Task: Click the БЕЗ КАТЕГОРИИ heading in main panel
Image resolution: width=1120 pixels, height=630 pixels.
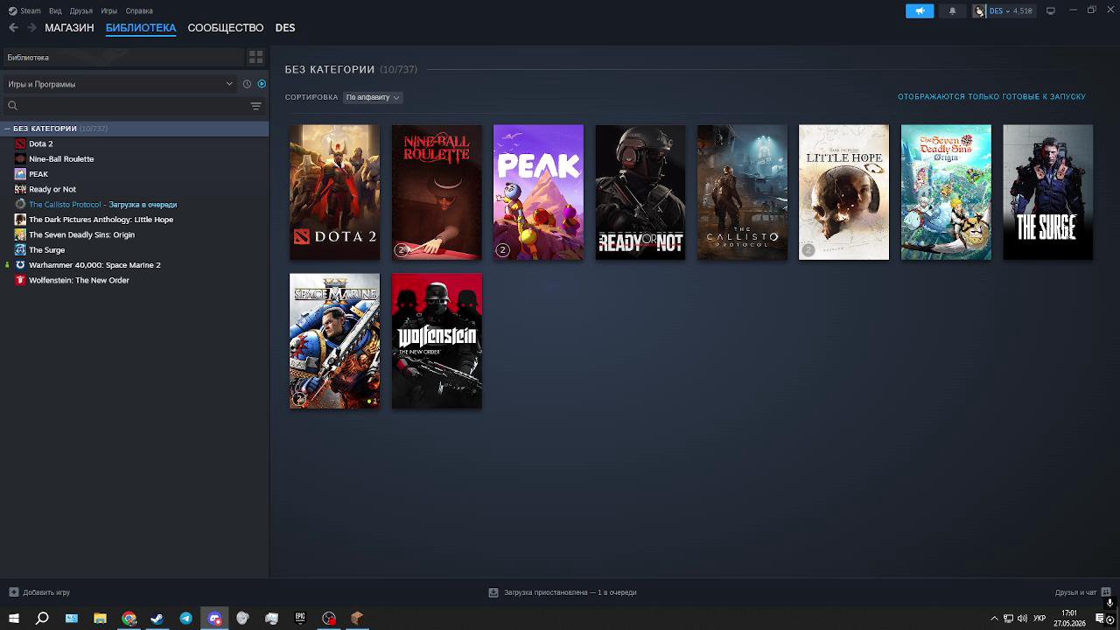Action: (x=330, y=69)
